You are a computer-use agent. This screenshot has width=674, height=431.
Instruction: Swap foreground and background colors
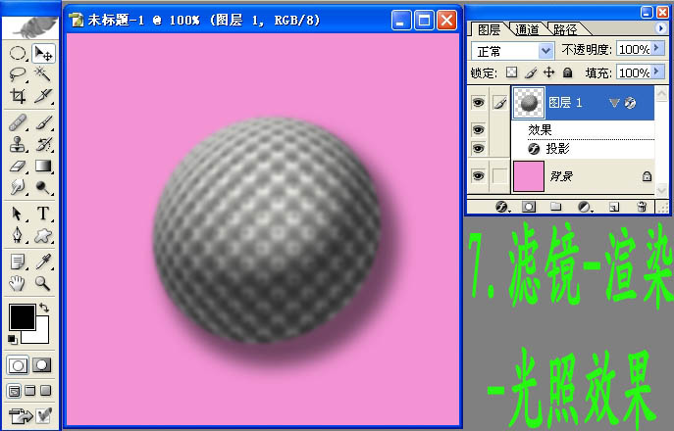pyautogui.click(x=44, y=308)
